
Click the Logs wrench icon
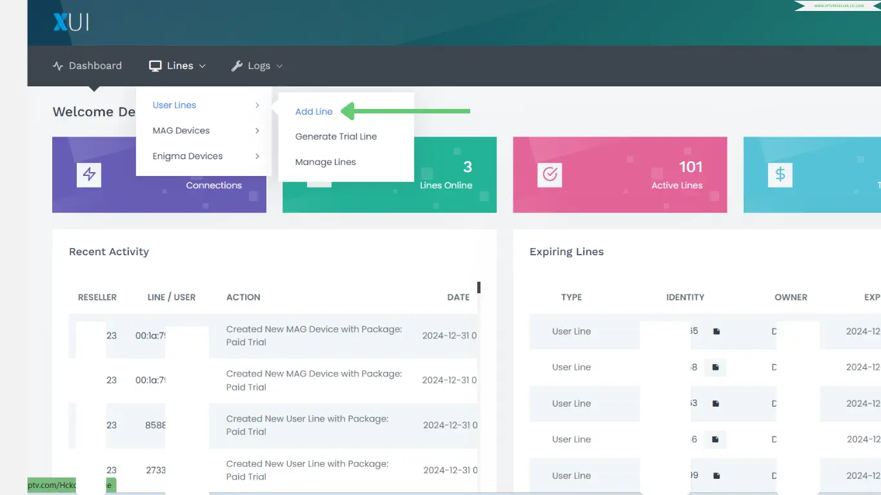coord(237,66)
